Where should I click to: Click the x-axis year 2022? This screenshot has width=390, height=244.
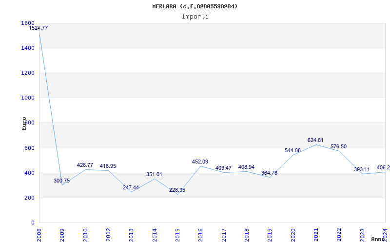[x=339, y=235]
